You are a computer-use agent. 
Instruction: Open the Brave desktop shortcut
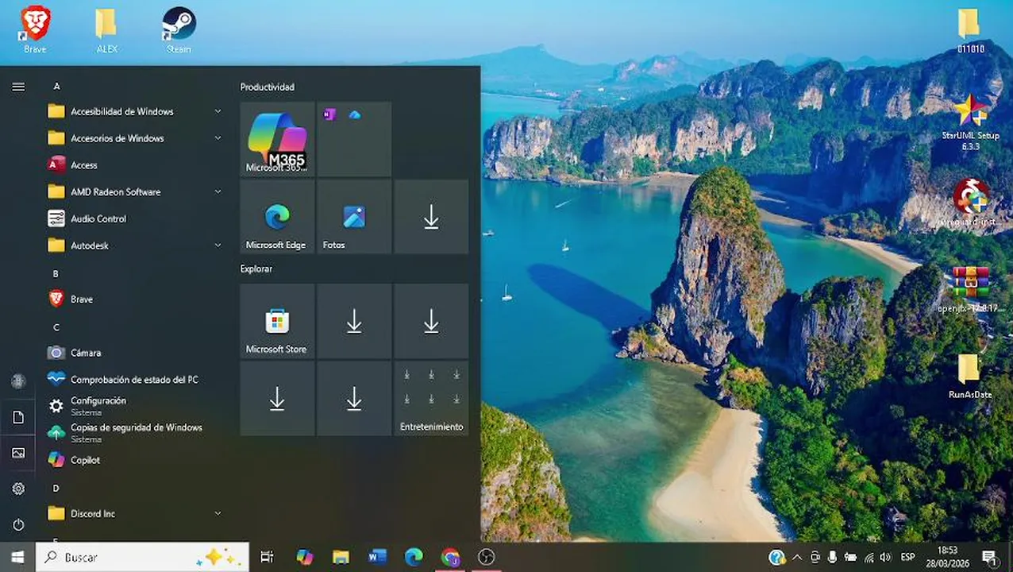click(35, 29)
